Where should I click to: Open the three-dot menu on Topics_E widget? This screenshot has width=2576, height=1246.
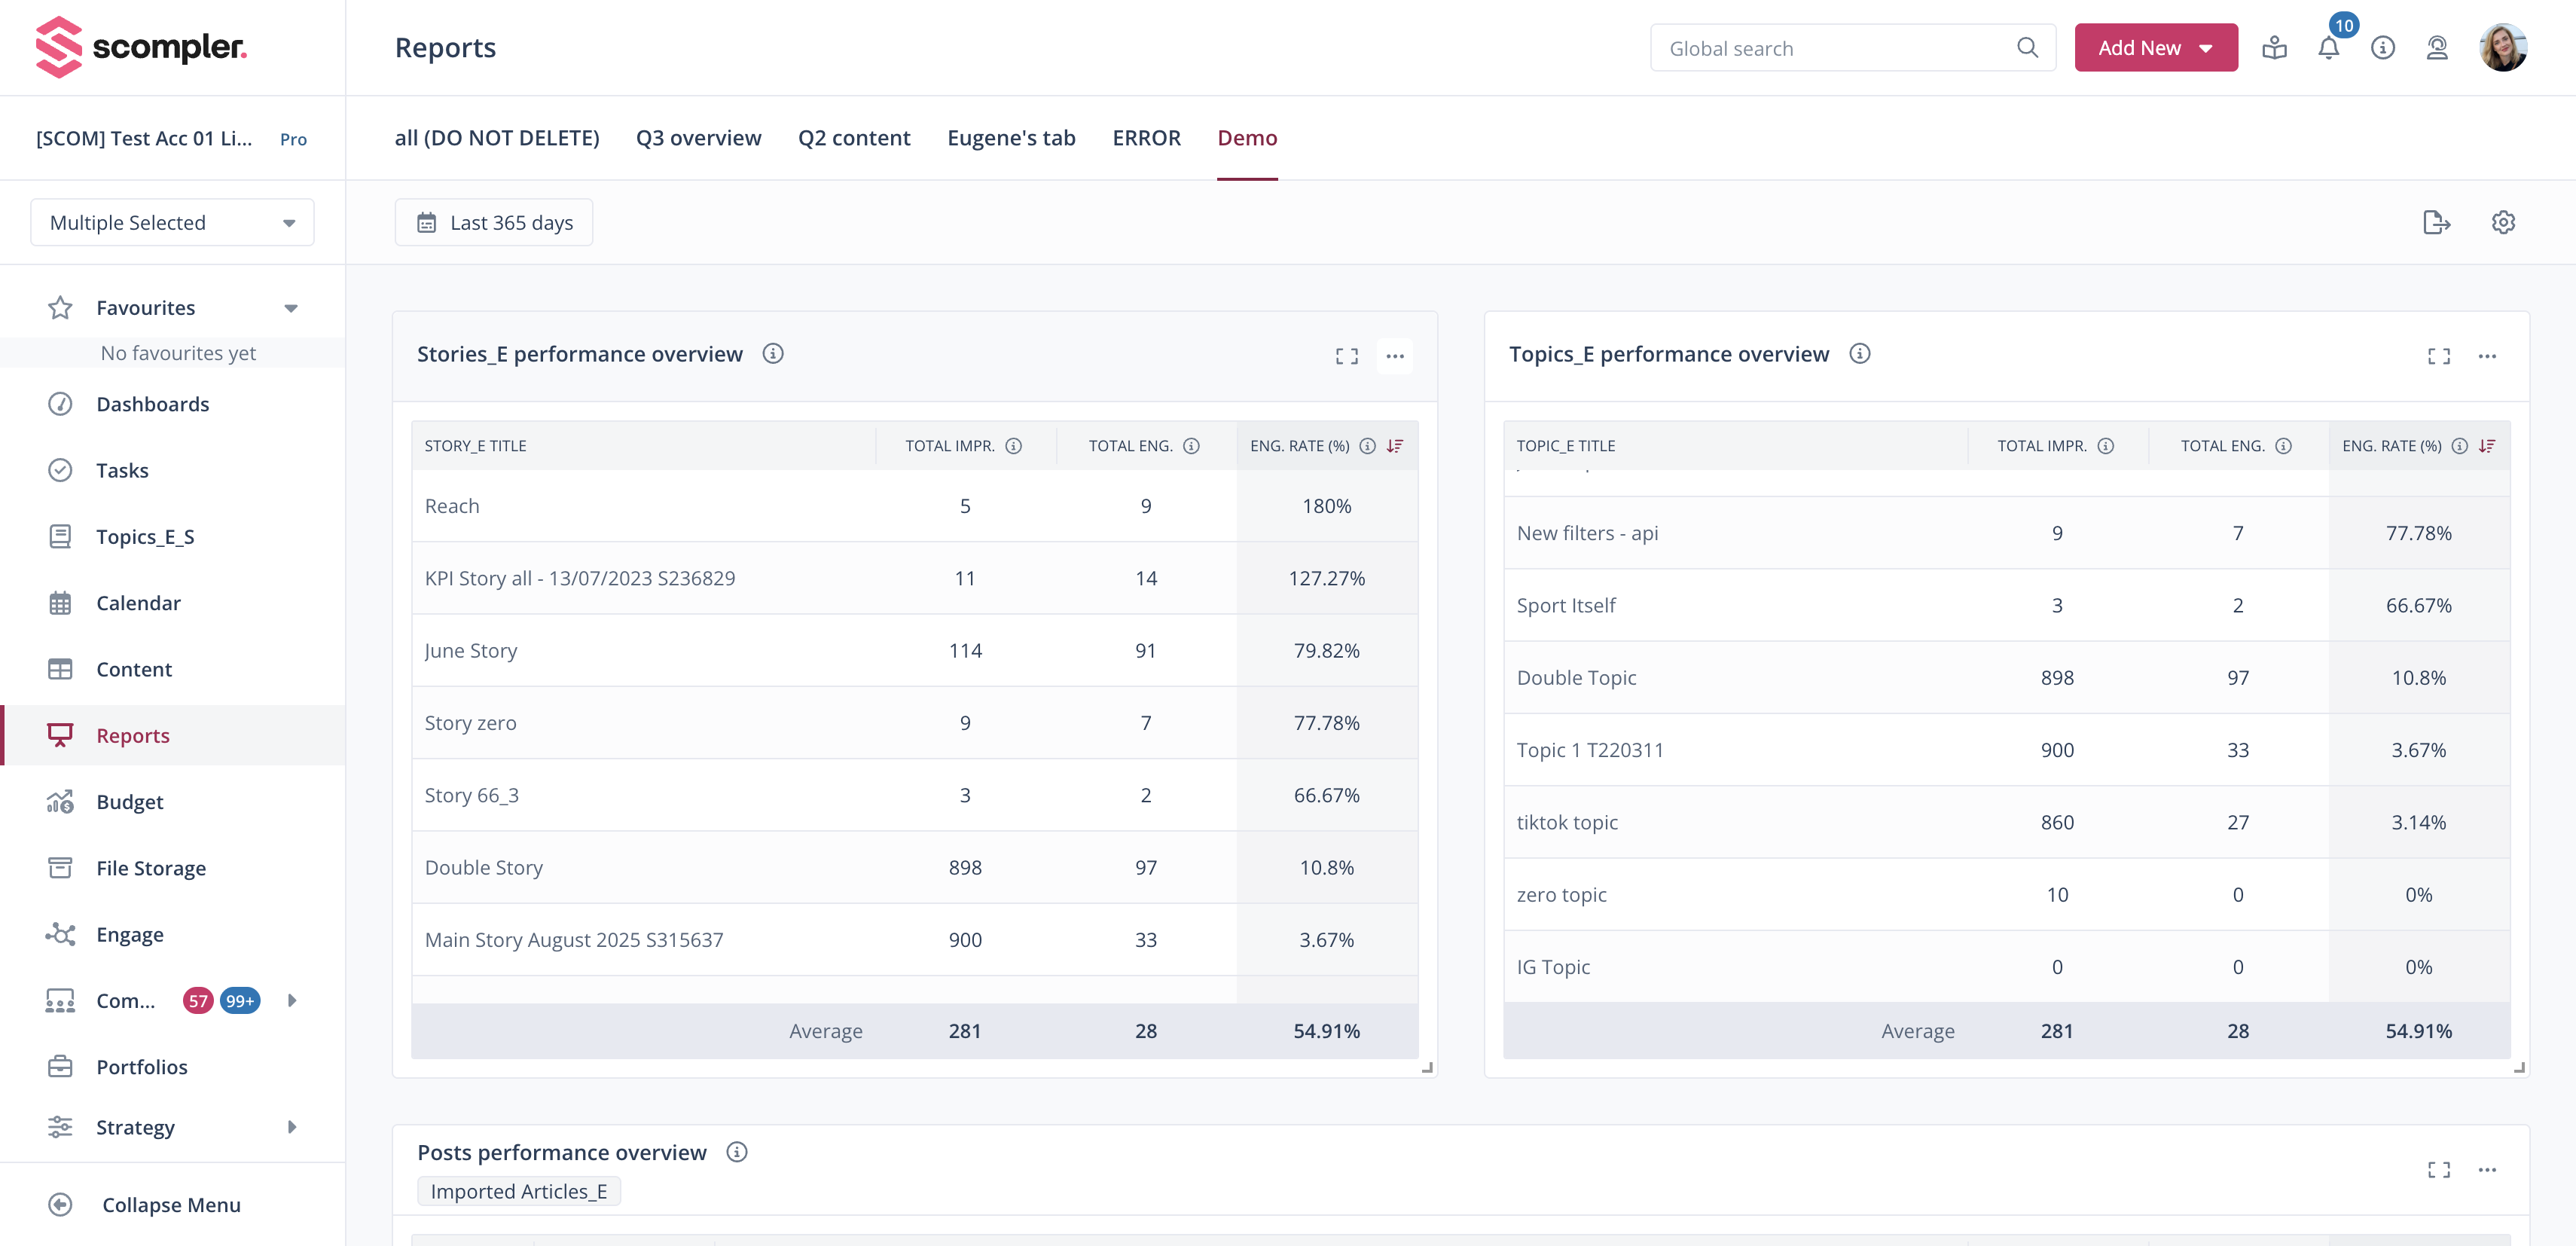(x=2488, y=355)
